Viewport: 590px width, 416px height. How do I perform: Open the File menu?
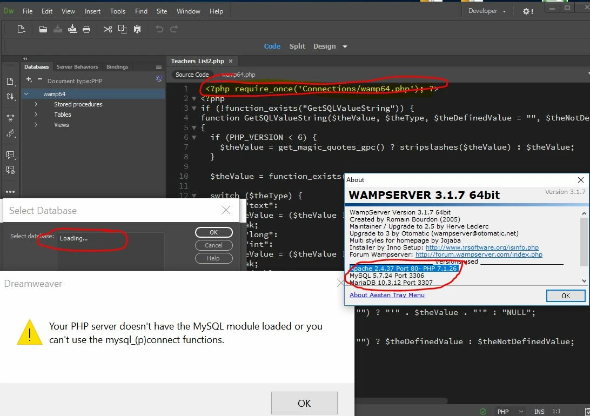pyautogui.click(x=28, y=11)
